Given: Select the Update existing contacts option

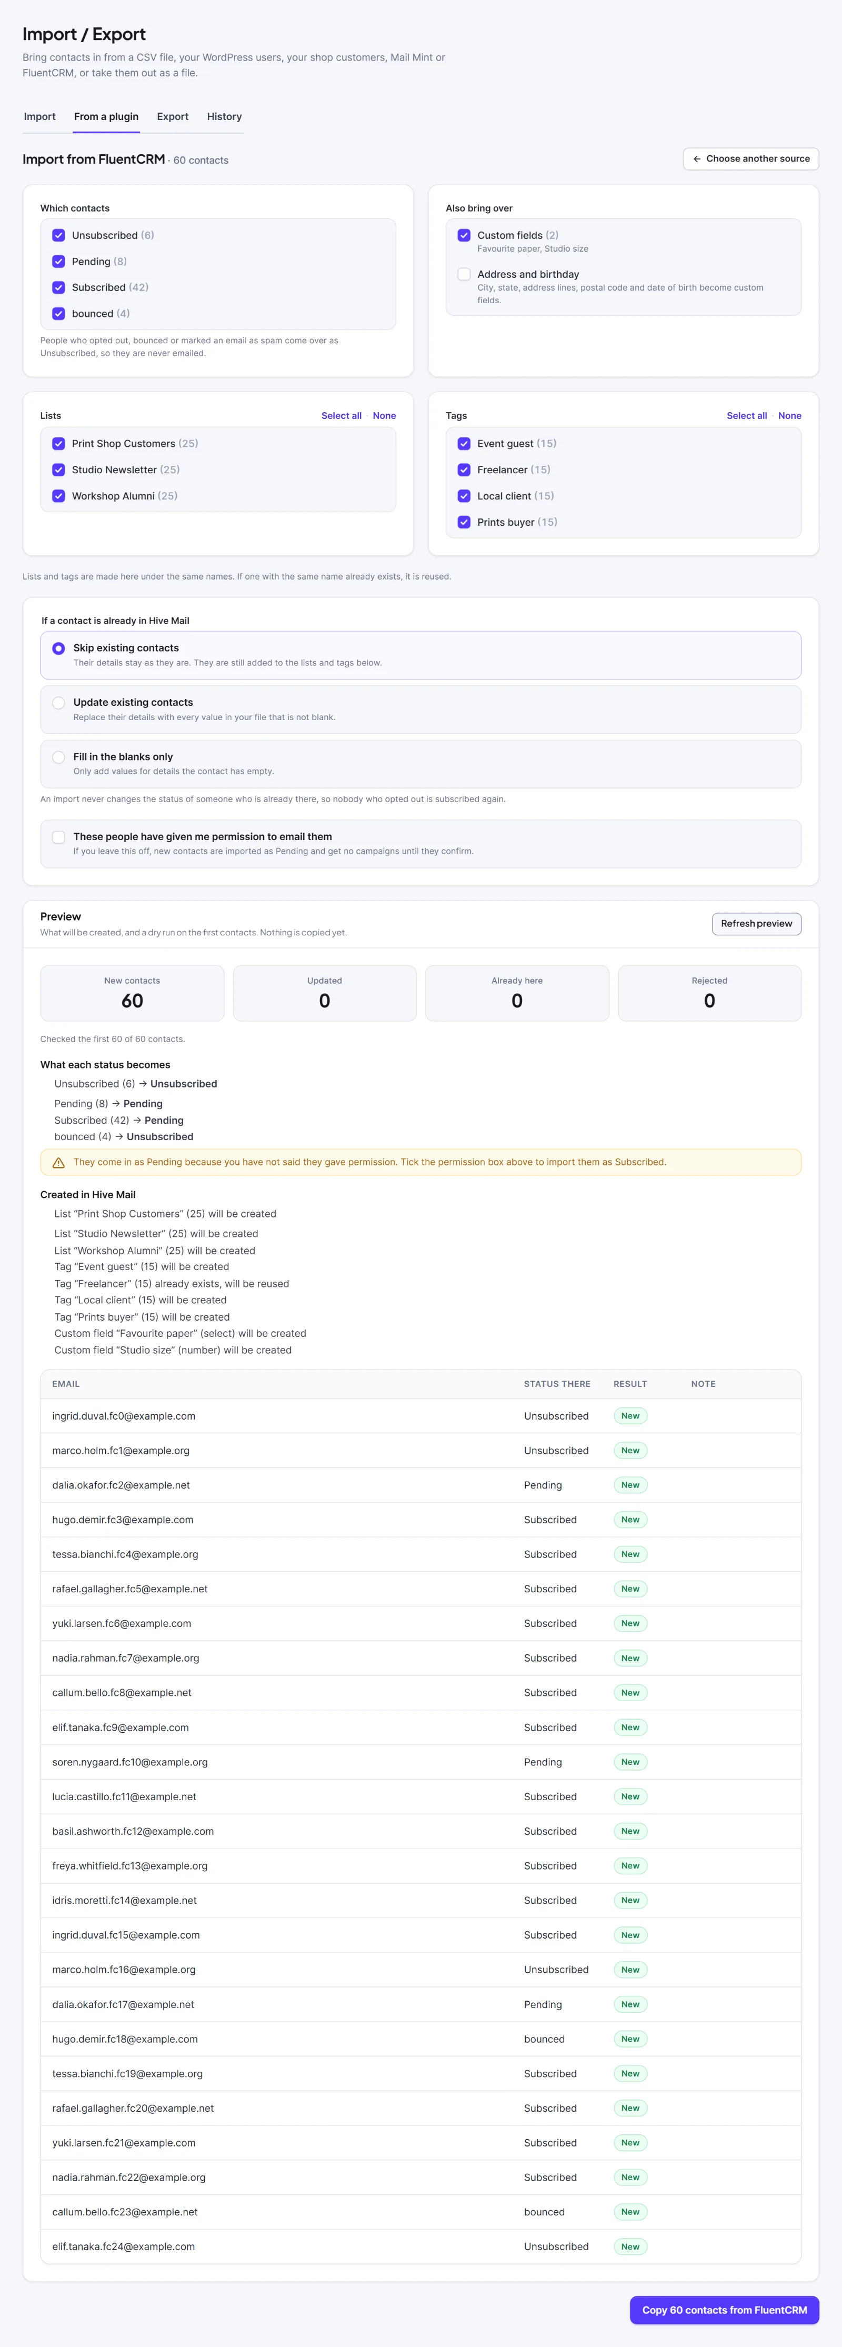Looking at the screenshot, I should 421,710.
